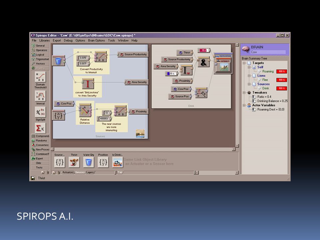Select the Relative Distance node icon

coord(85,110)
